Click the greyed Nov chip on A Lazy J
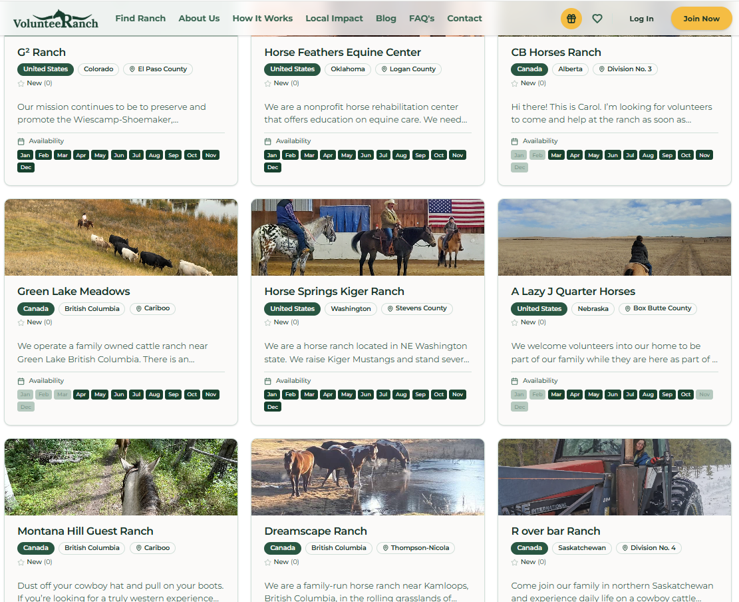This screenshot has width=739, height=602. [x=704, y=394]
